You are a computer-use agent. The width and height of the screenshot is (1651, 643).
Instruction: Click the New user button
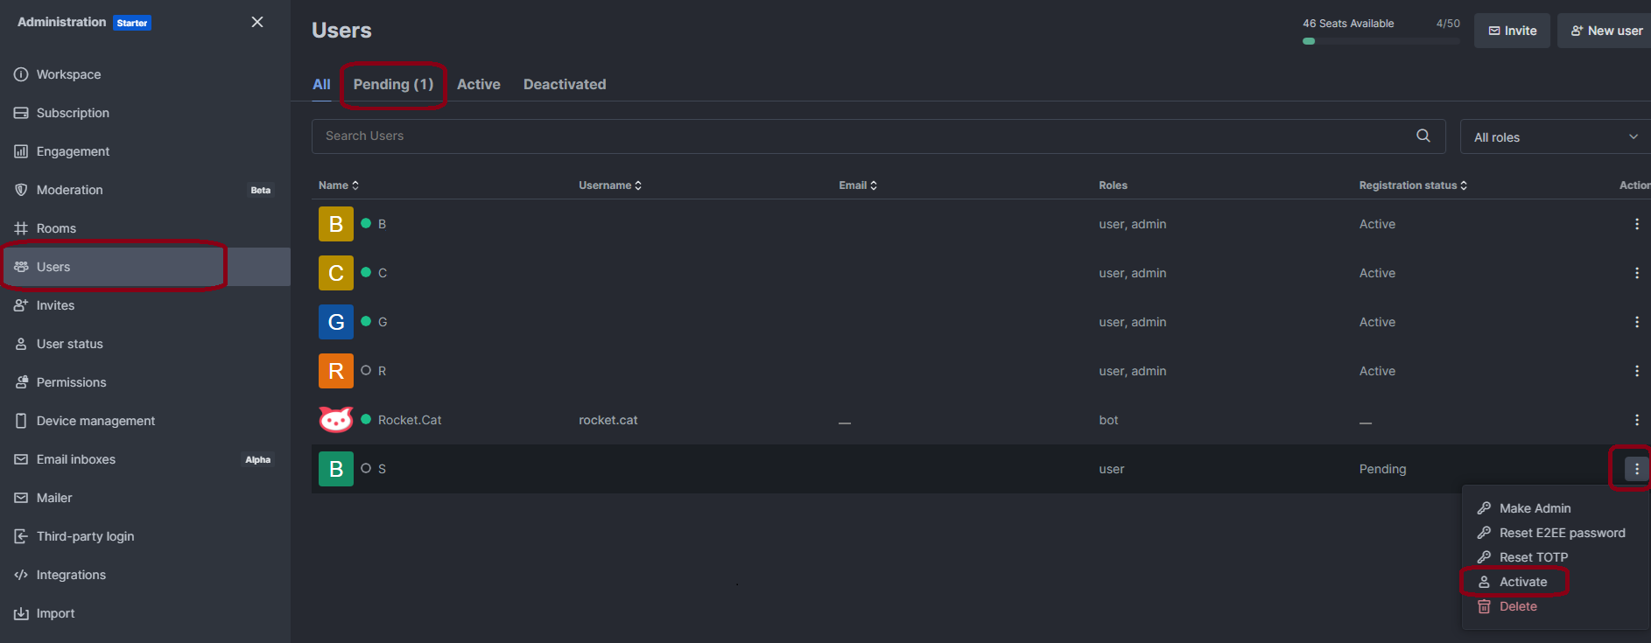pos(1605,31)
